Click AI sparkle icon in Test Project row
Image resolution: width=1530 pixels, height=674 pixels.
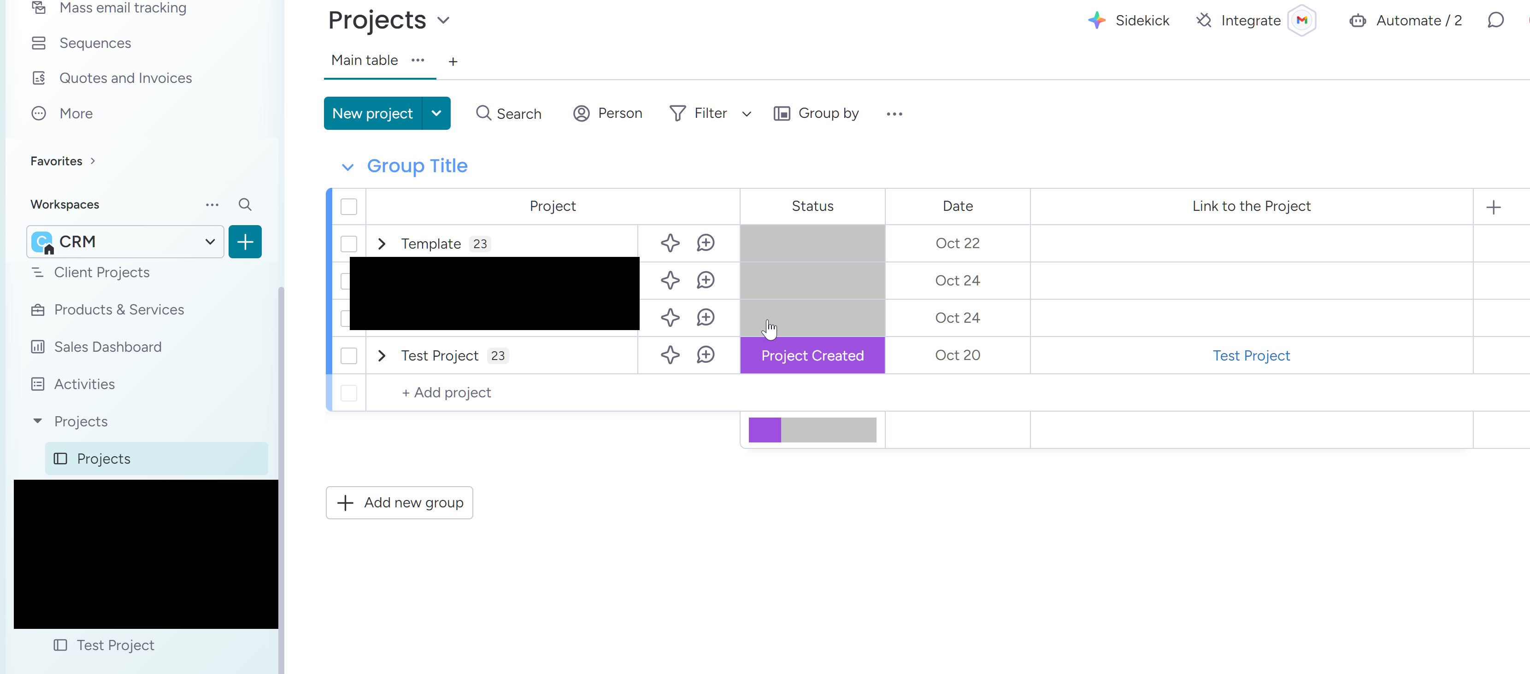tap(670, 355)
